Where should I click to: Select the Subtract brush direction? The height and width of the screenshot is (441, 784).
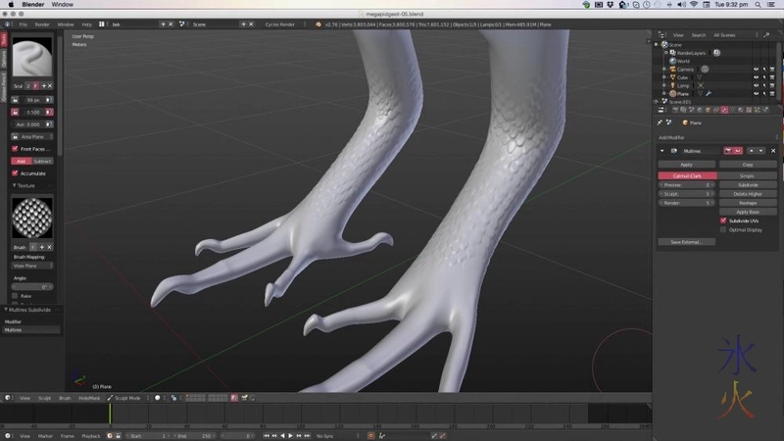tap(43, 161)
